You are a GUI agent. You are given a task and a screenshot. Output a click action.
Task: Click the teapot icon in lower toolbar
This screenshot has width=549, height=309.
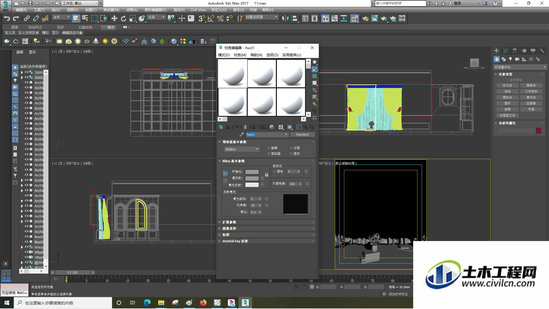point(6,41)
